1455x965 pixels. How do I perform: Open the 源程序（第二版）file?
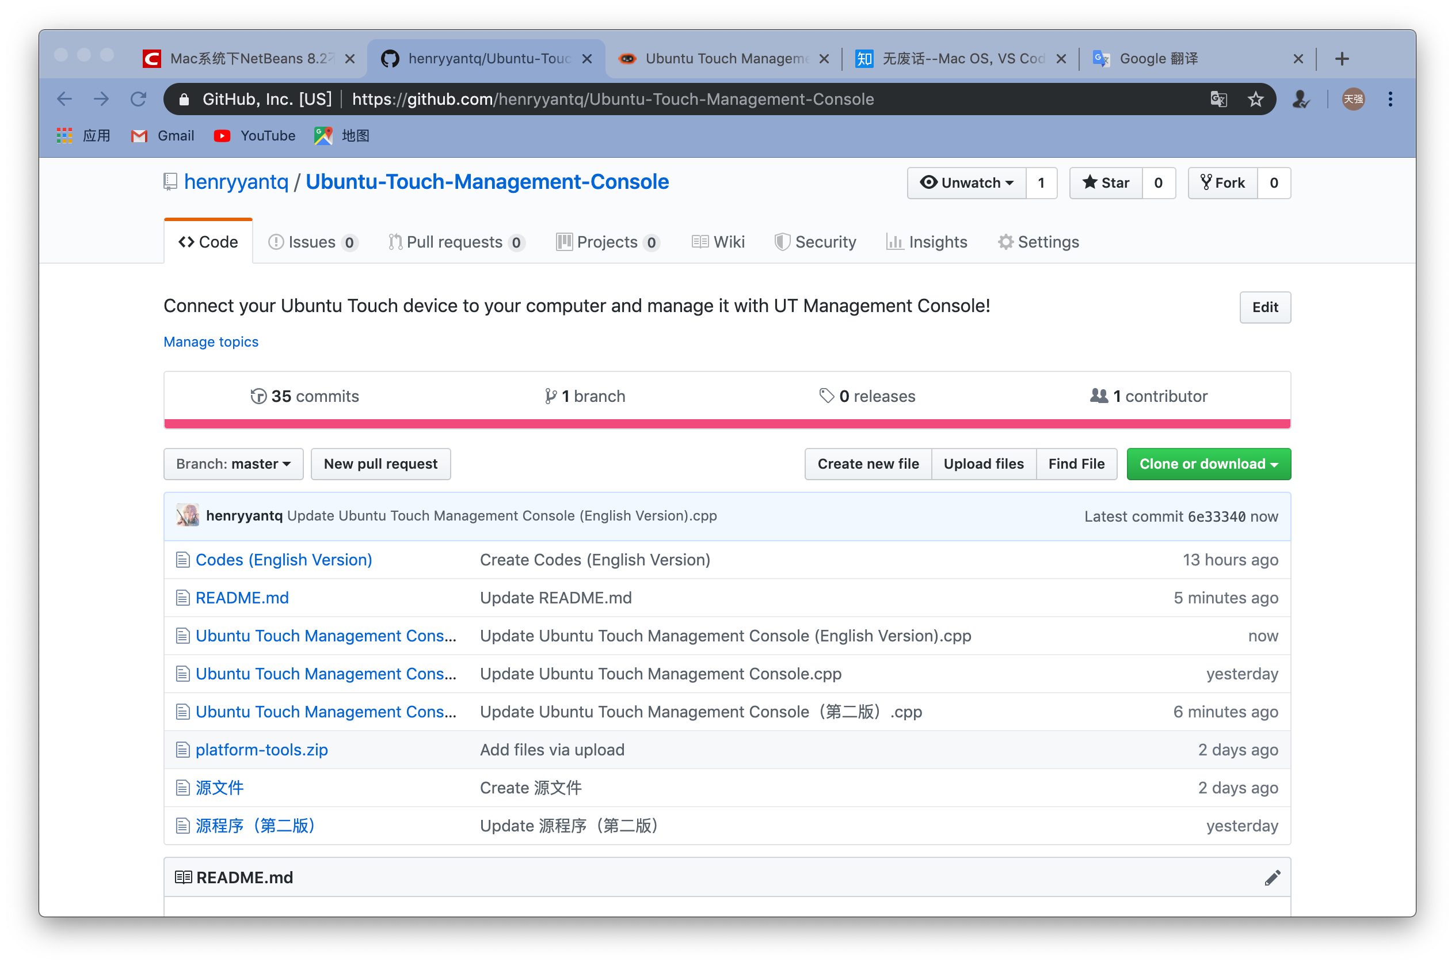tap(256, 825)
